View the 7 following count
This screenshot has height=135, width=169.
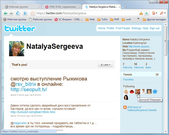click(x=127, y=66)
